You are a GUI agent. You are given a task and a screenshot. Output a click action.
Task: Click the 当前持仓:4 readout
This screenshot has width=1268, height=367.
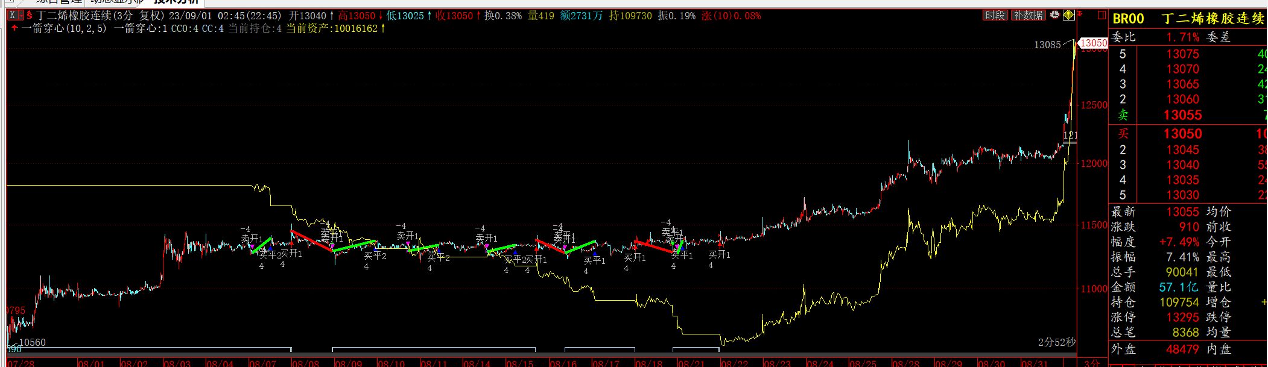coord(255,28)
